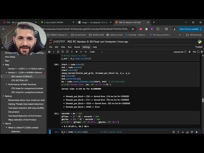This screenshot has width=204, height=153.
Task: Open the toolbar hamburger menu icon at right
Action: (202, 52)
